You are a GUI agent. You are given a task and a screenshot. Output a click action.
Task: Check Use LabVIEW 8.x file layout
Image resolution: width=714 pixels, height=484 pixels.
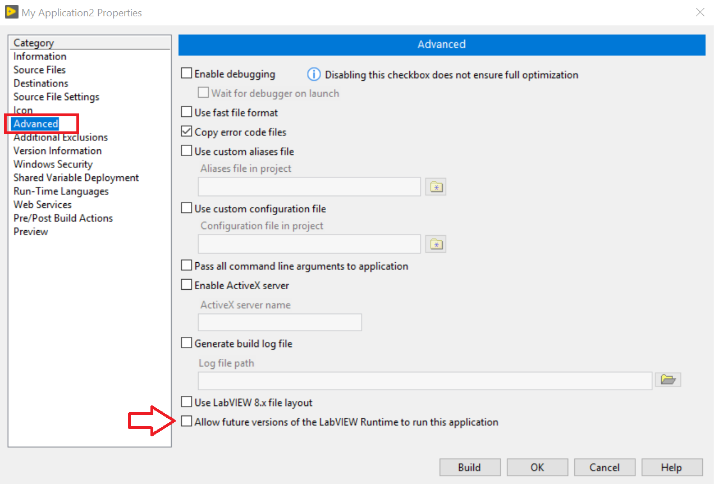point(186,402)
